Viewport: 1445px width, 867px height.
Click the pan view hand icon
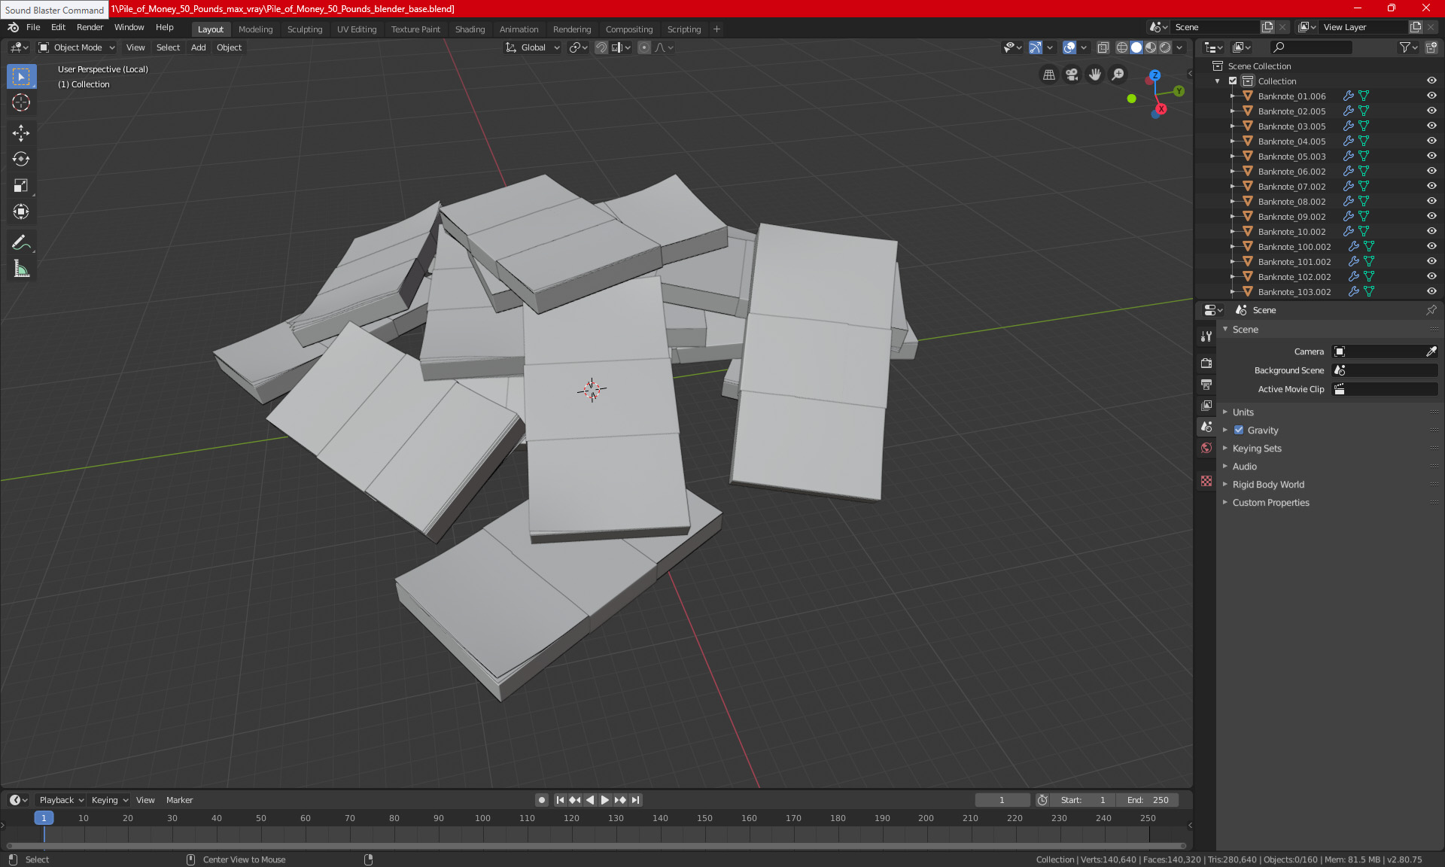(x=1095, y=75)
